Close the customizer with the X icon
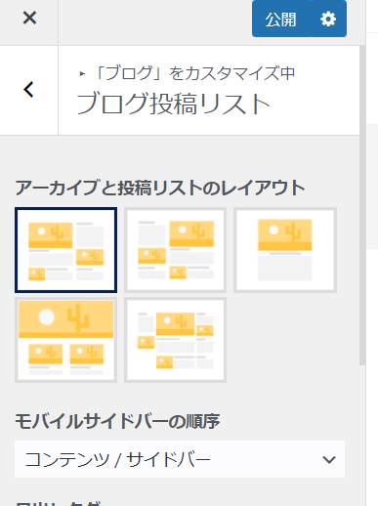Screen dimensions: 378x506 coord(29,18)
